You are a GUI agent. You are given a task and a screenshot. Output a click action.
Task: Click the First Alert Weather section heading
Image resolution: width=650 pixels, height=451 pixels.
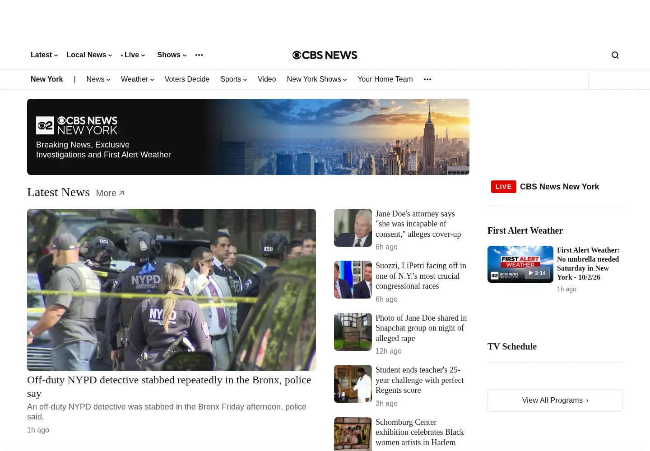tap(525, 230)
